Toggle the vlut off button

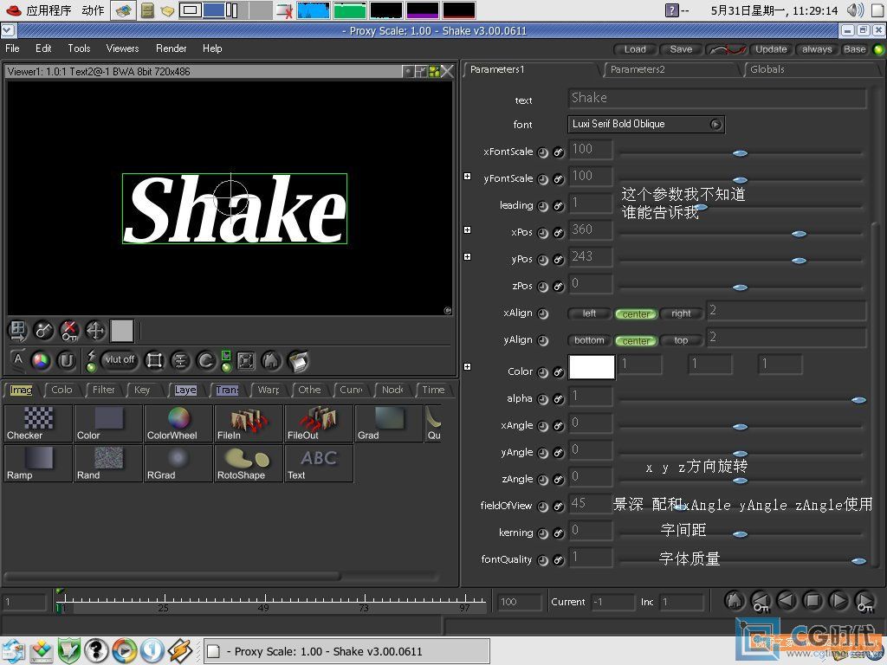click(120, 359)
